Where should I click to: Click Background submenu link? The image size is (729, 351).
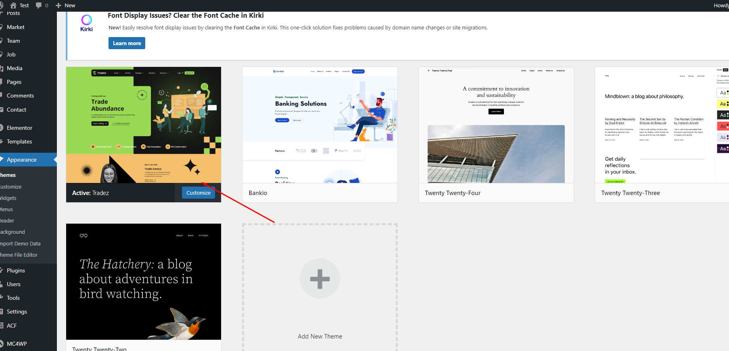point(13,232)
